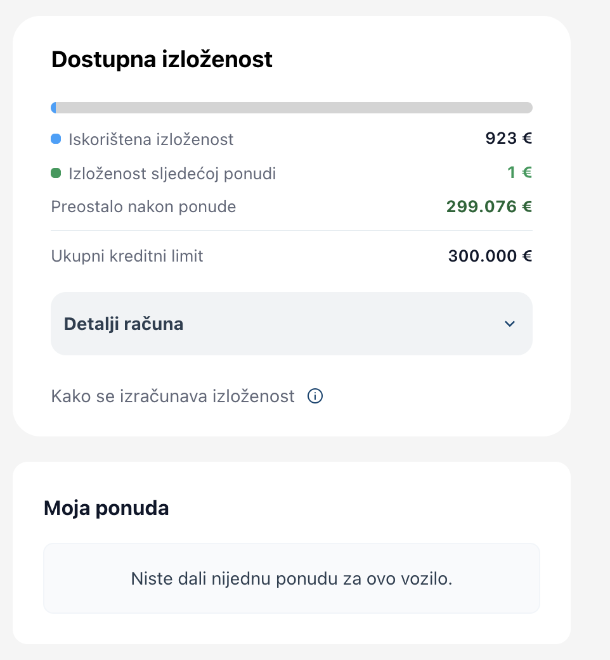Viewport: 610px width, 660px height.
Task: Click the info icon beside Kako se izračunava izloženost
Action: coord(315,396)
